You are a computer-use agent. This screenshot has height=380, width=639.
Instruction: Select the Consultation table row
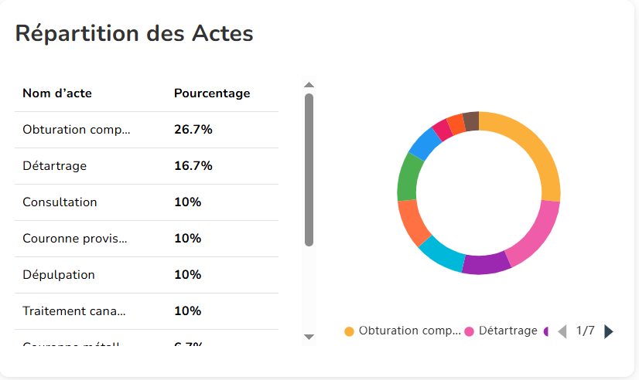coord(146,202)
